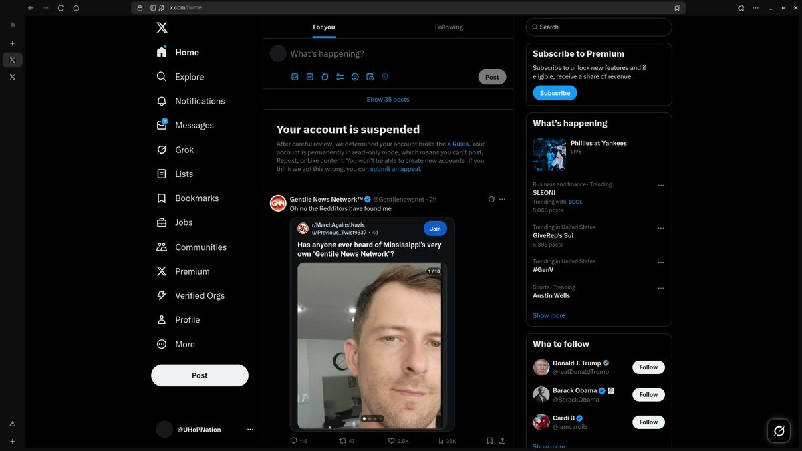
Task: Open Grok in the sidebar
Action: point(174,150)
